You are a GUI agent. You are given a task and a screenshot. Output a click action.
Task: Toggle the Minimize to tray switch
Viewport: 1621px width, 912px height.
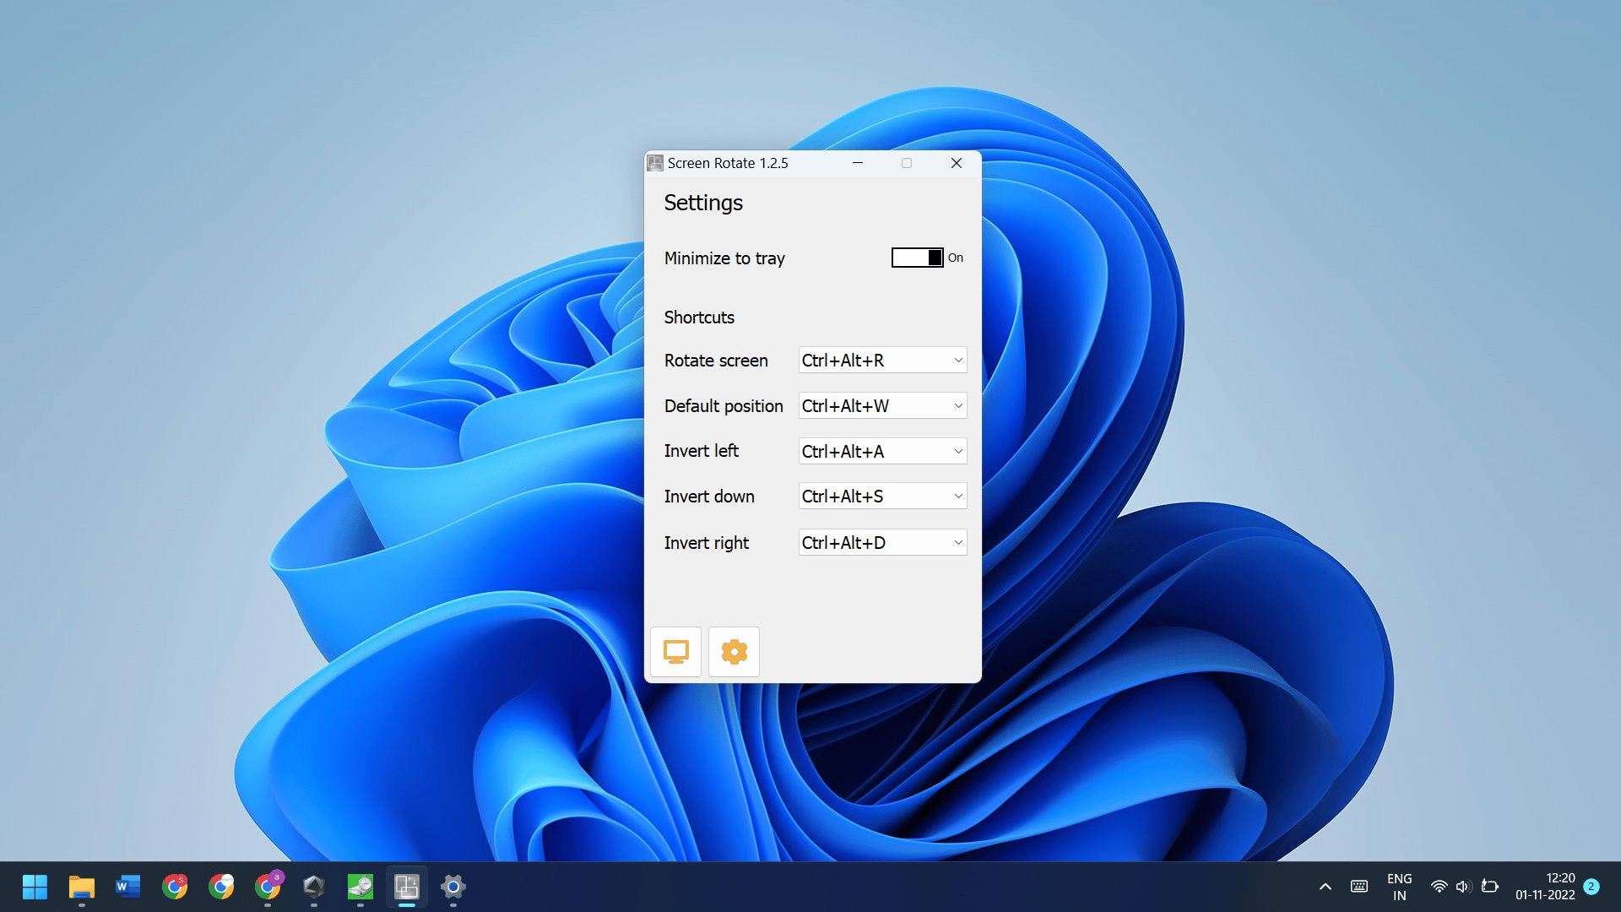point(917,258)
